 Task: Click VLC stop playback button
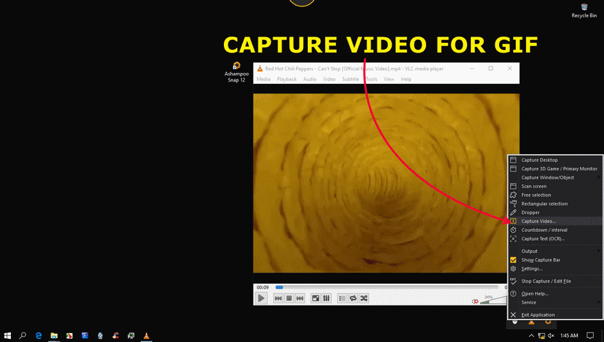(289, 298)
